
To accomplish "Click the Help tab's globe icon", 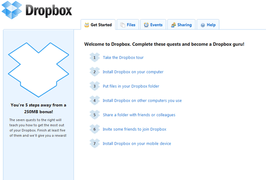I will coord(203,25).
